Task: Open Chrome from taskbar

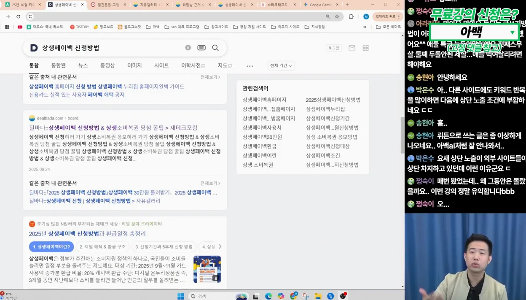Action: (294, 296)
